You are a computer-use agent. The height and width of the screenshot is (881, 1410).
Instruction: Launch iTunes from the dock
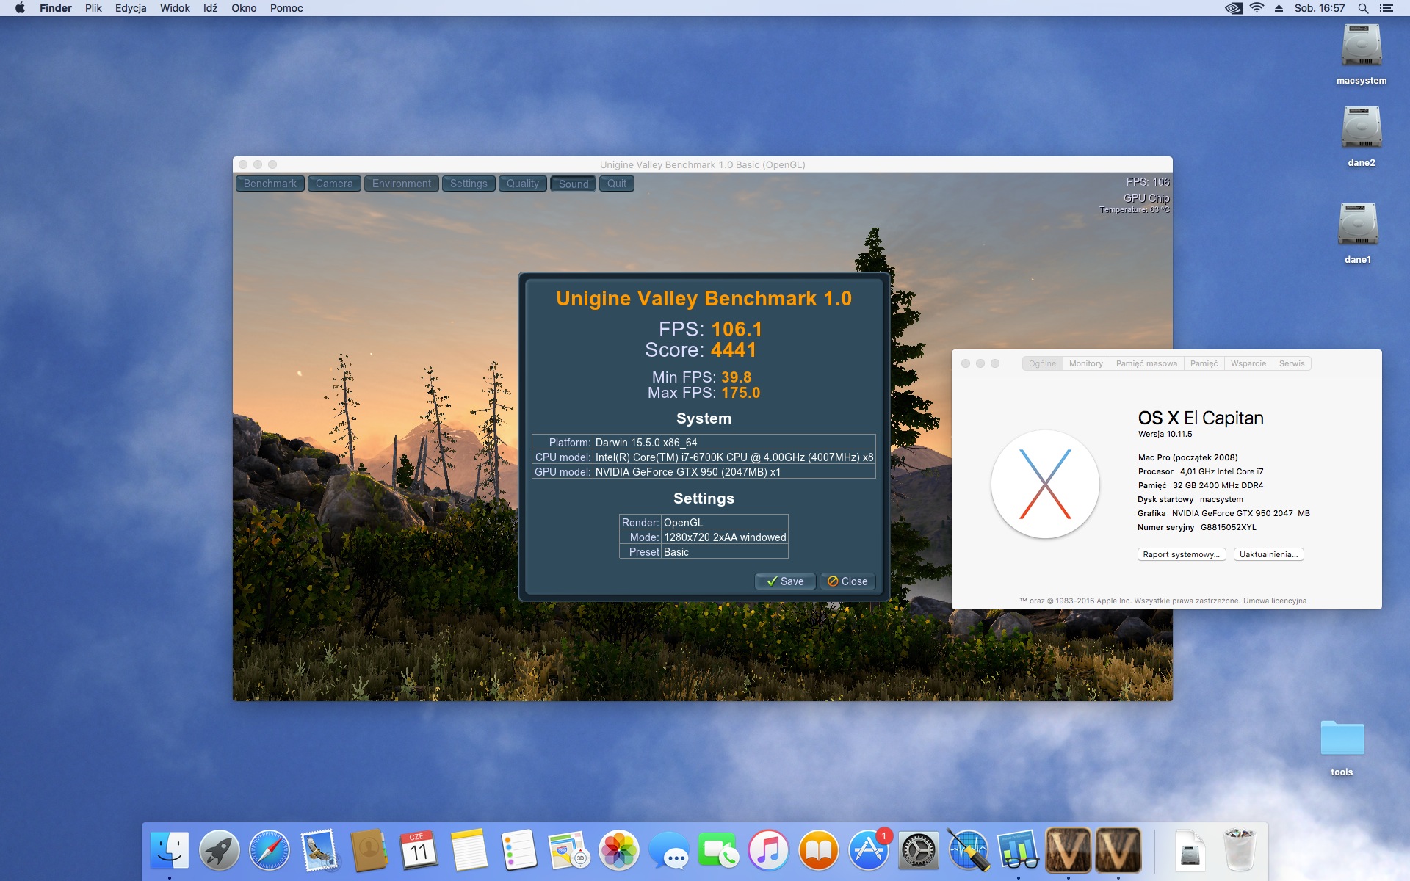tap(768, 851)
